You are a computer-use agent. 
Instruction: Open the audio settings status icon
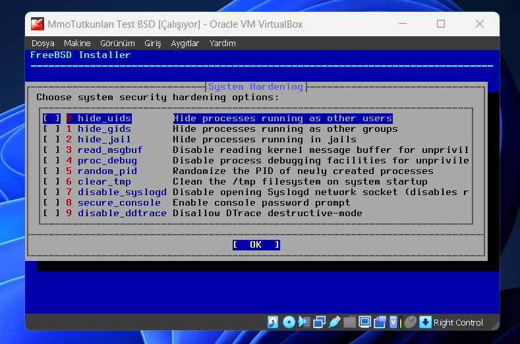coord(304,322)
